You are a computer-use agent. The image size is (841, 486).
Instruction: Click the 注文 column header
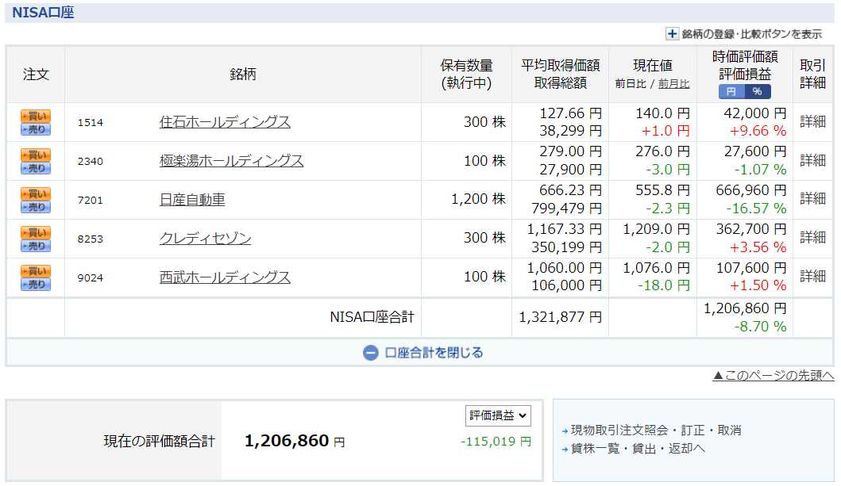pyautogui.click(x=36, y=75)
